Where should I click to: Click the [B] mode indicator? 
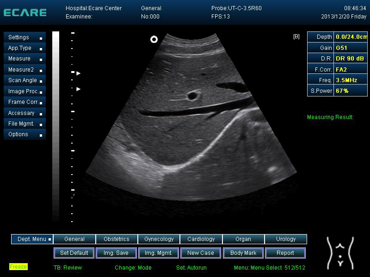click(x=296, y=36)
